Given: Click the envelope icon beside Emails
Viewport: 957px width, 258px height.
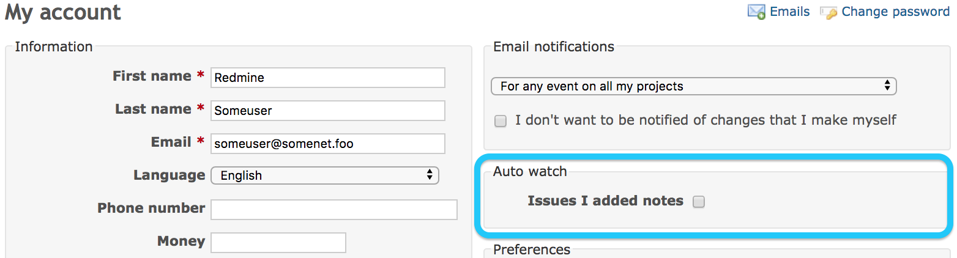Looking at the screenshot, I should point(756,12).
